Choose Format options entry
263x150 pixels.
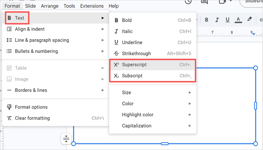tap(56, 107)
